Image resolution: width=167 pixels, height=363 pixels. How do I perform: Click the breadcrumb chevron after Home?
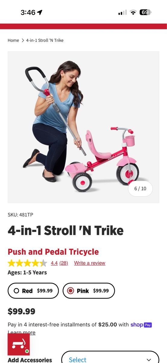[x=23, y=40]
